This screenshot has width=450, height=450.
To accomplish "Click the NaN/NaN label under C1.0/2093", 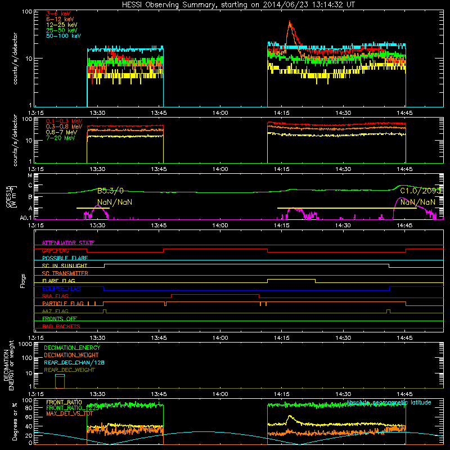I will [x=417, y=202].
